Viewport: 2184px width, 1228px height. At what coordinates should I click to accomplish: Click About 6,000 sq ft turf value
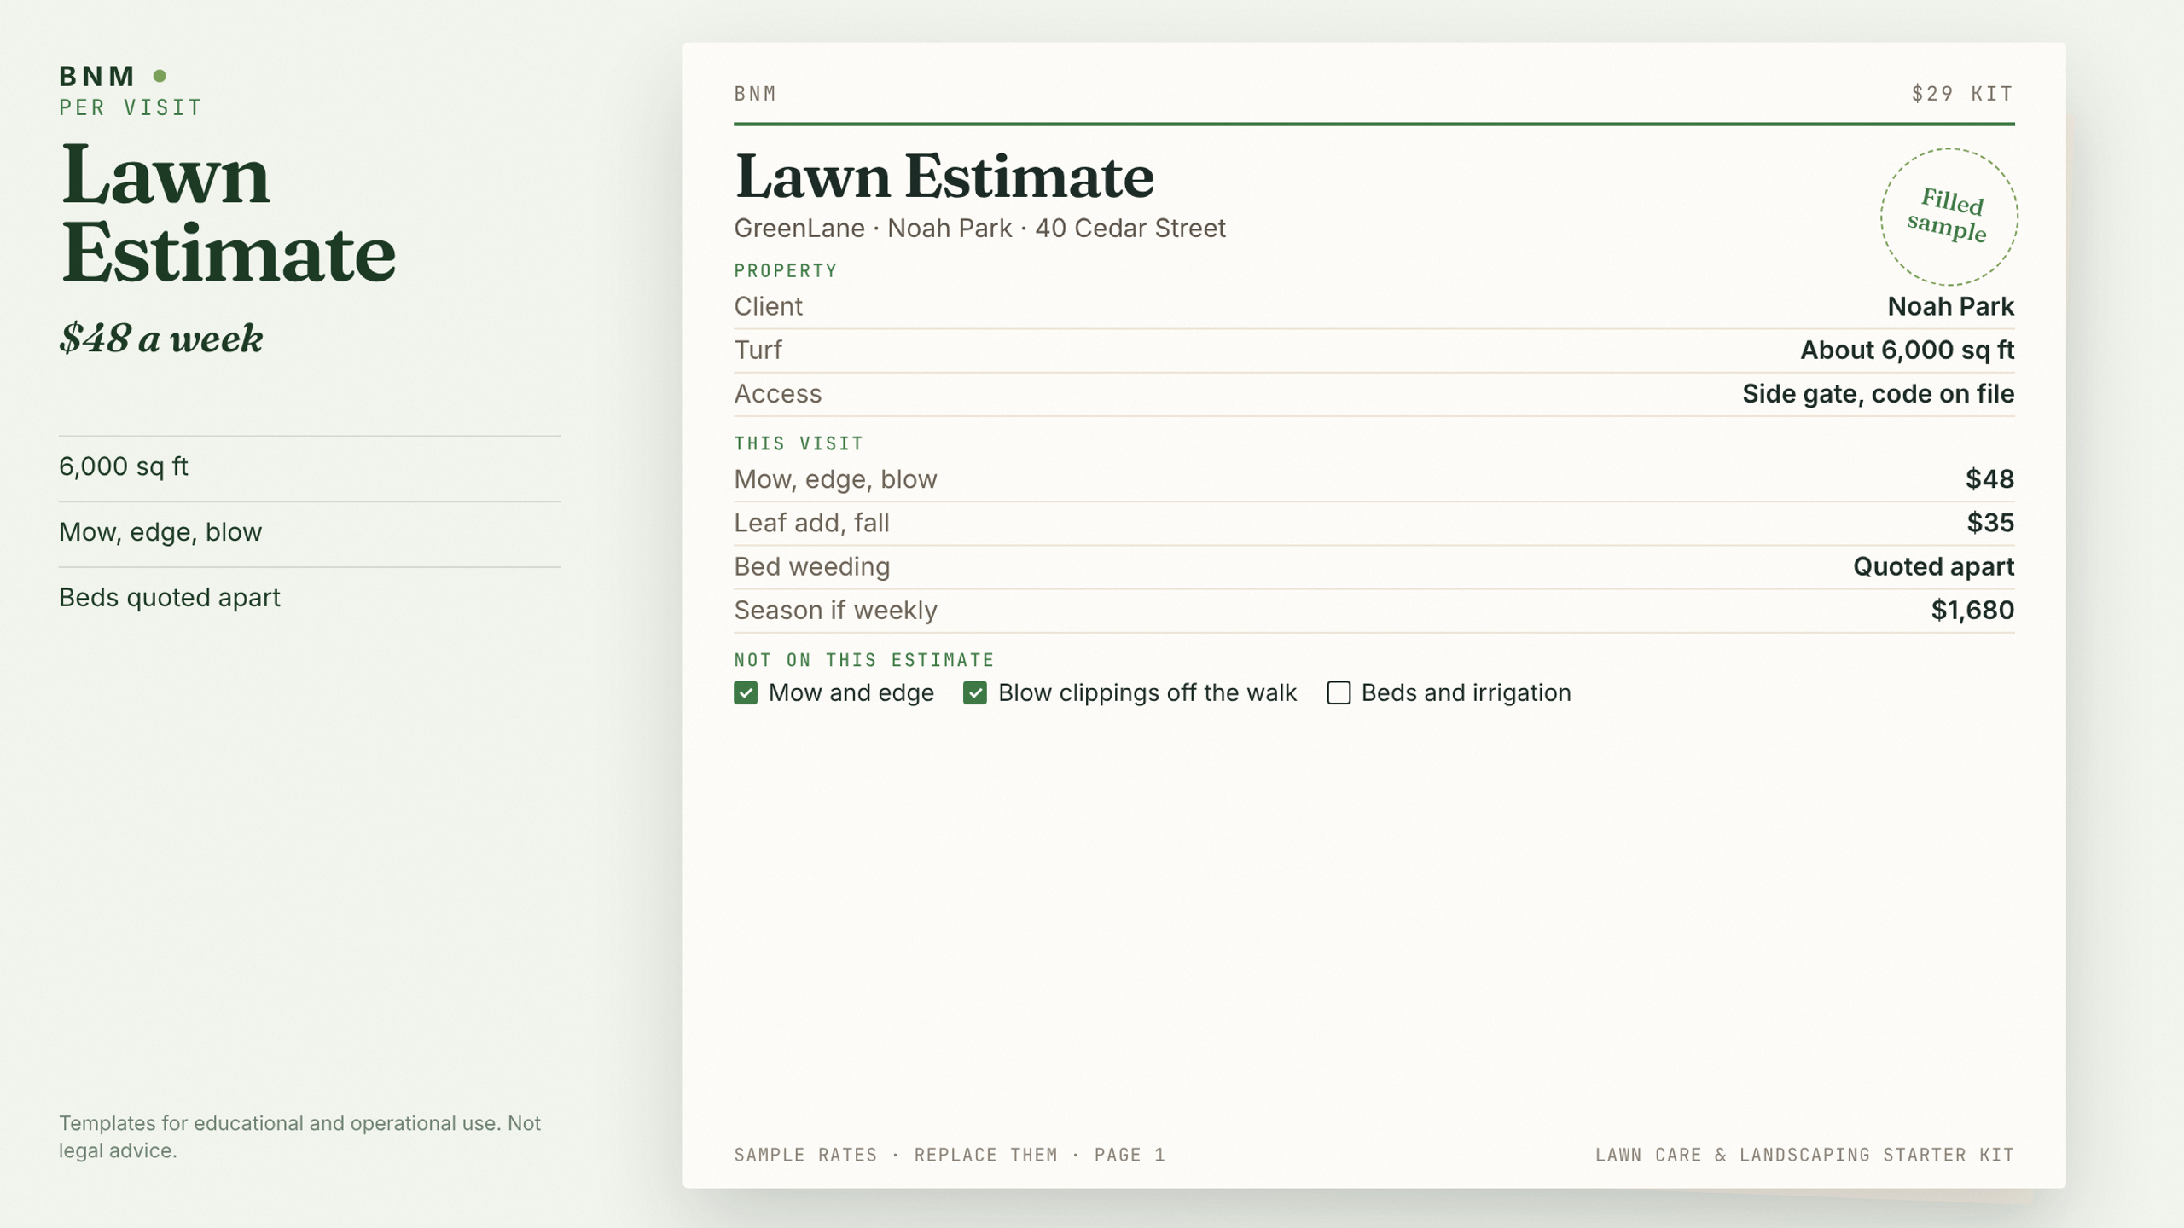coord(1907,350)
